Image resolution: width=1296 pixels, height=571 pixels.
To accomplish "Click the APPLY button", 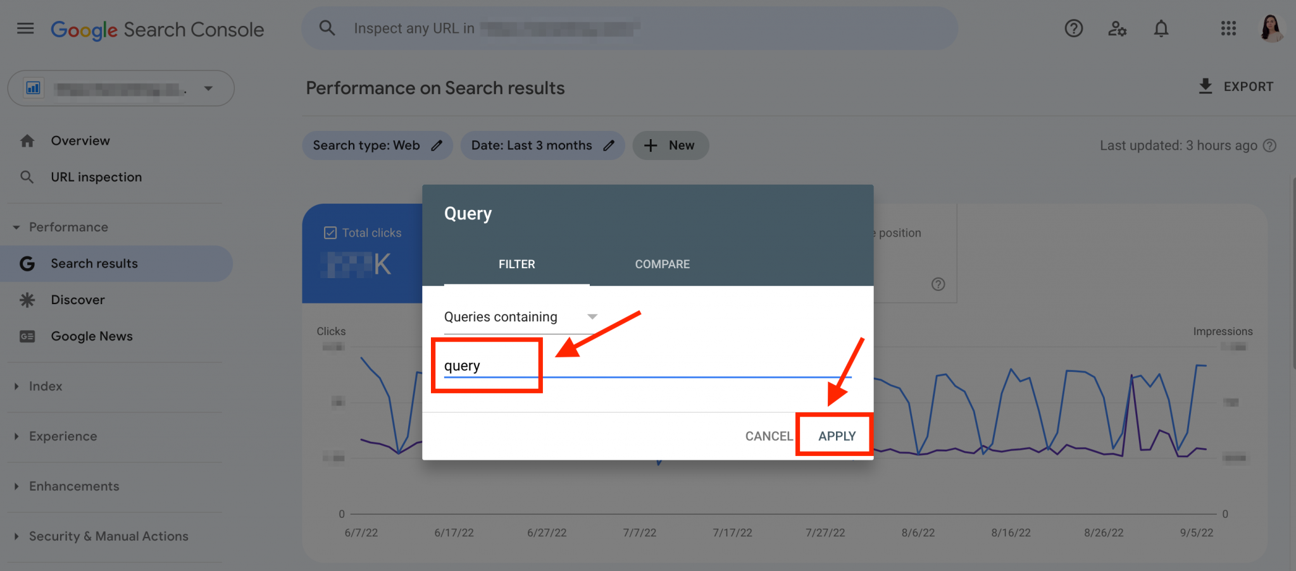I will click(x=836, y=436).
